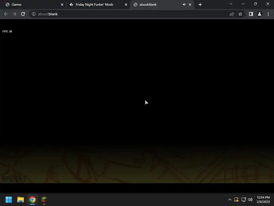
Task: Bookmark this tab with star icon
Action: click(x=240, y=14)
